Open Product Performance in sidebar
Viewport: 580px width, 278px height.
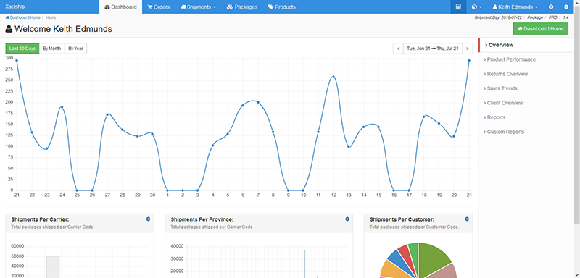[x=510, y=59]
